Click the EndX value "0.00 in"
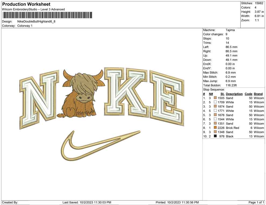 pyautogui.click(x=230, y=64)
